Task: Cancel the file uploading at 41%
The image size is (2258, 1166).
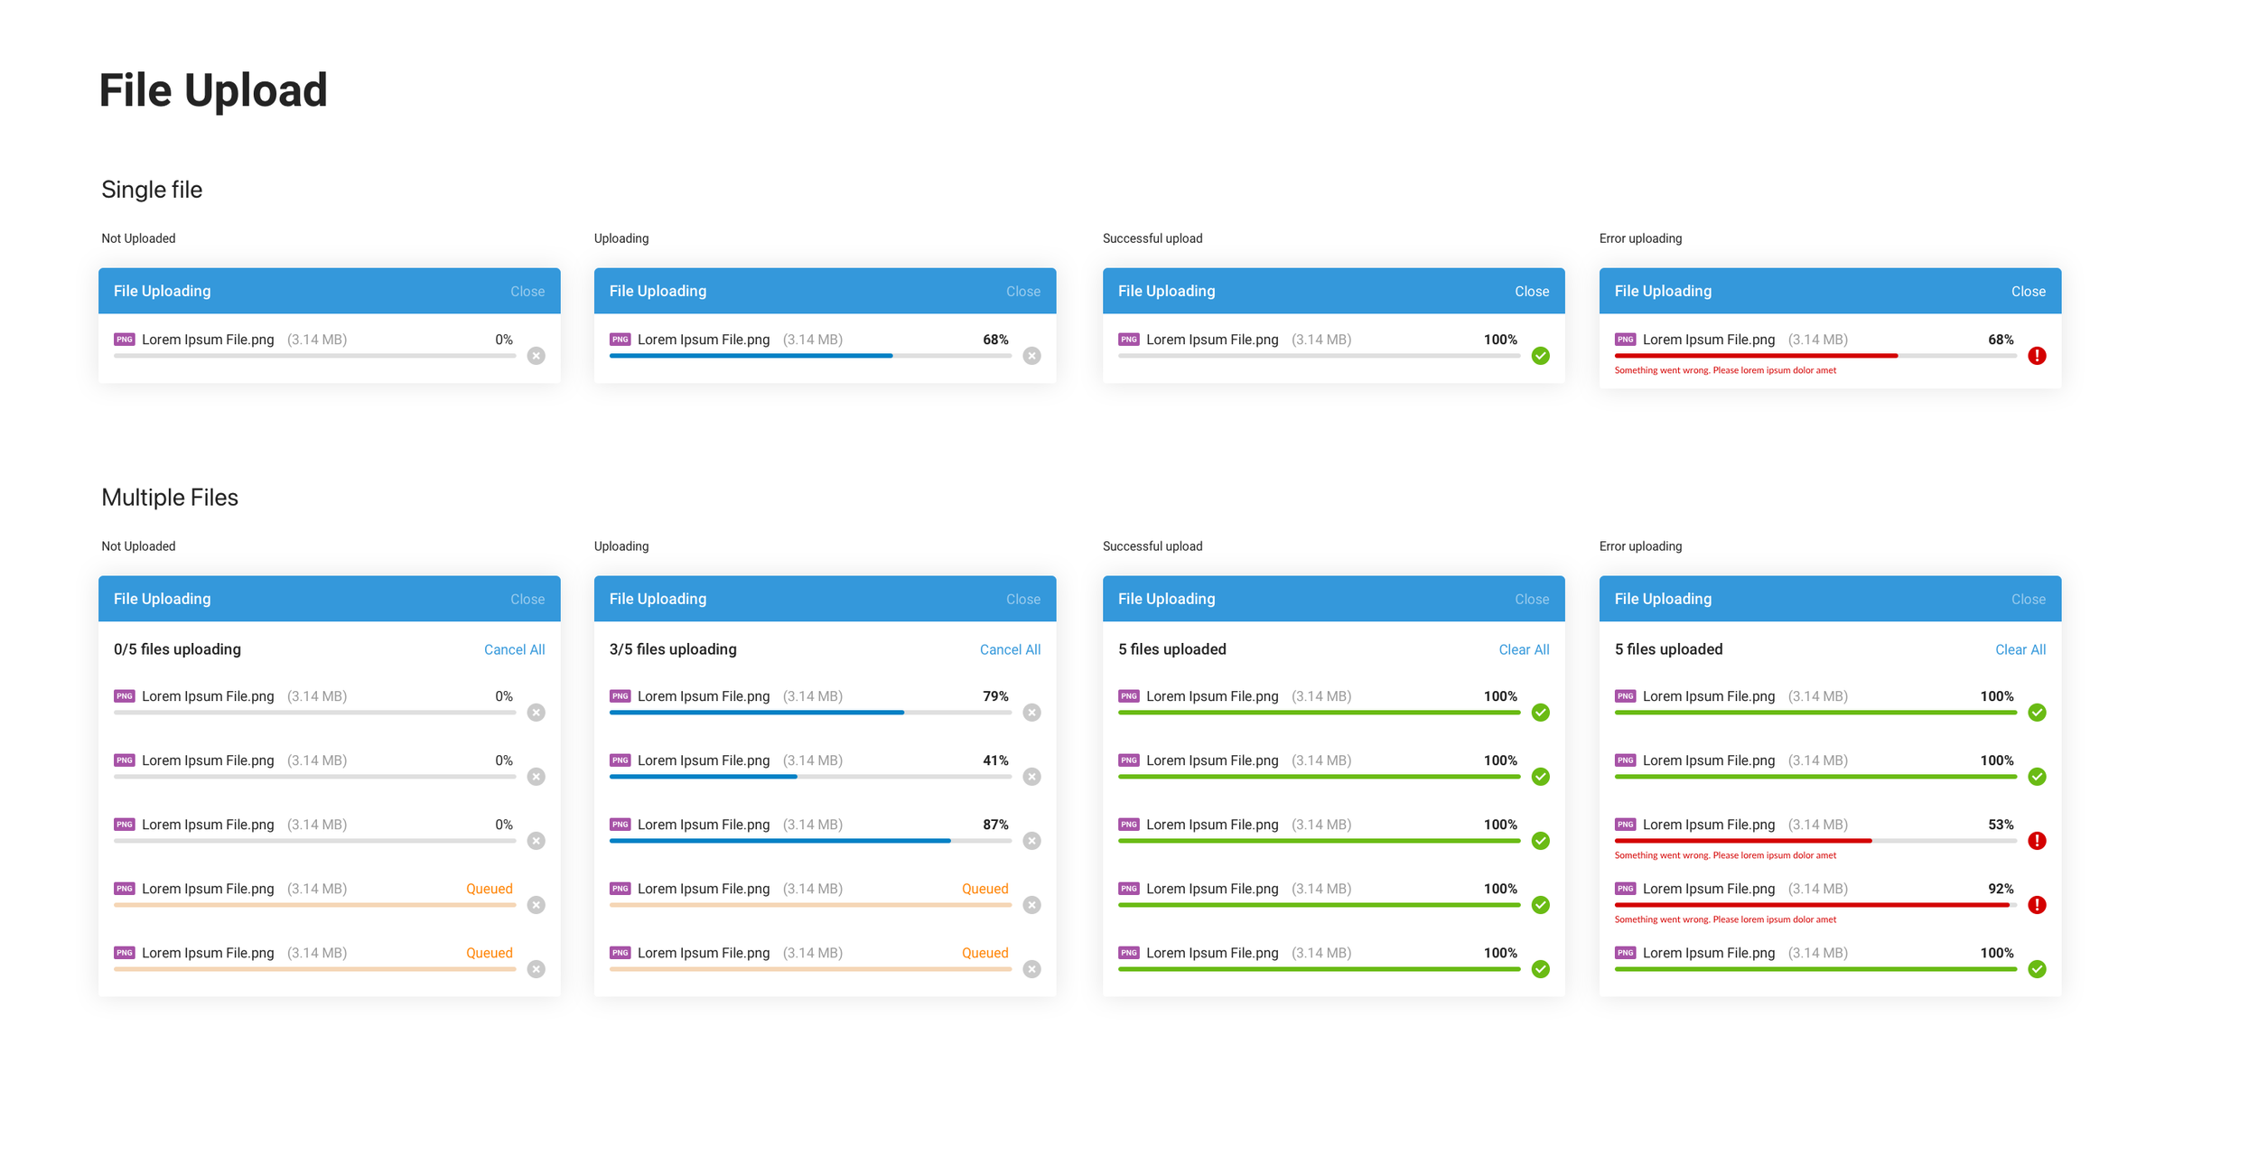Action: point(1031,776)
